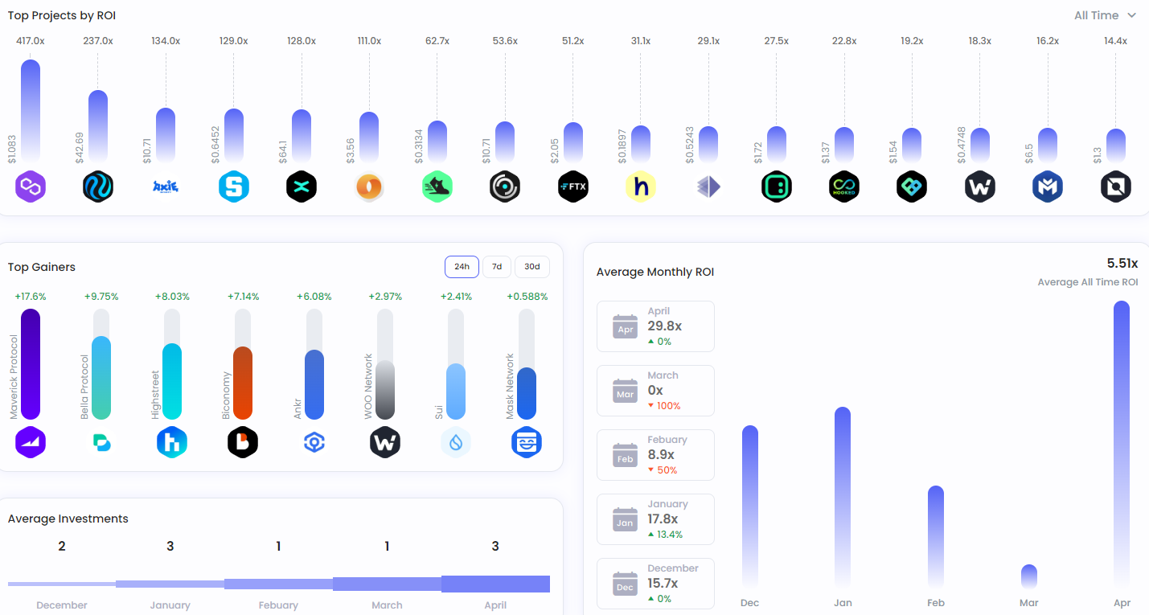Click the Mask Network icon

(x=527, y=442)
